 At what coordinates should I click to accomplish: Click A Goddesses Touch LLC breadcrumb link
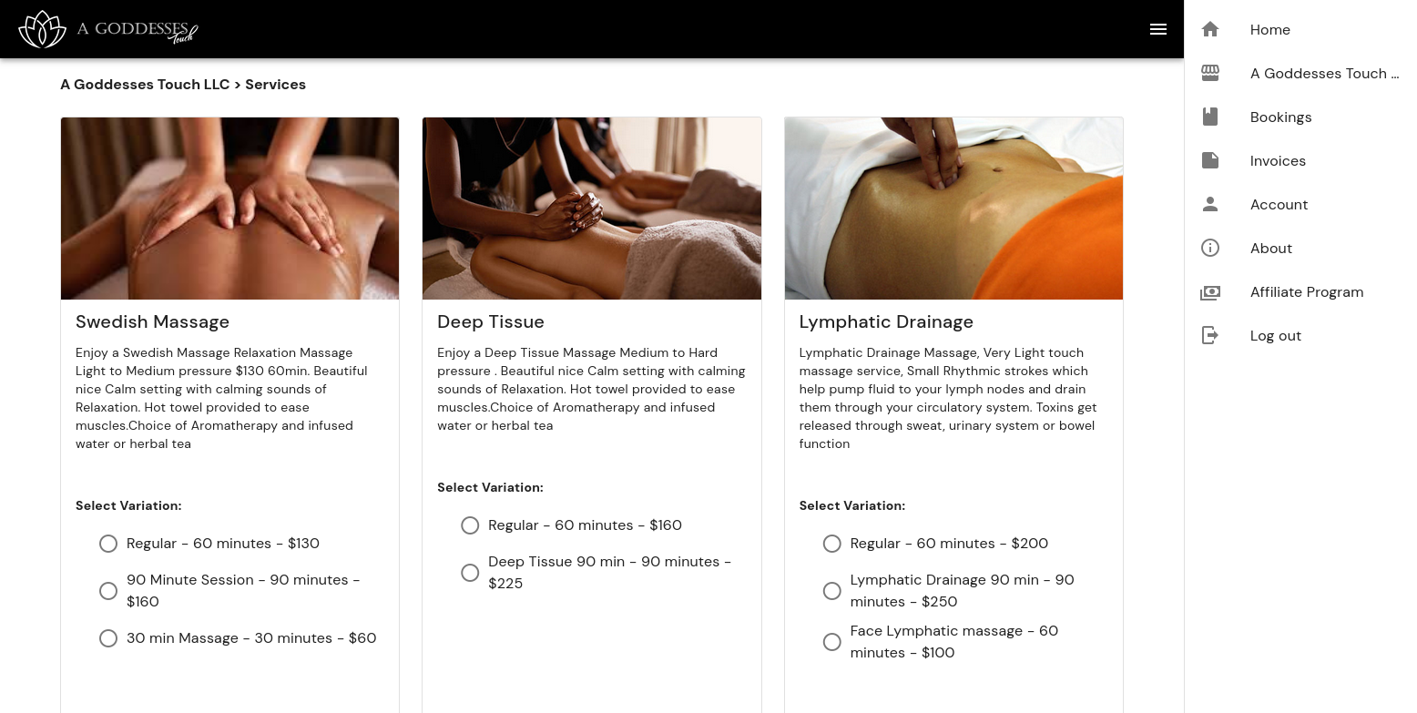145,85
